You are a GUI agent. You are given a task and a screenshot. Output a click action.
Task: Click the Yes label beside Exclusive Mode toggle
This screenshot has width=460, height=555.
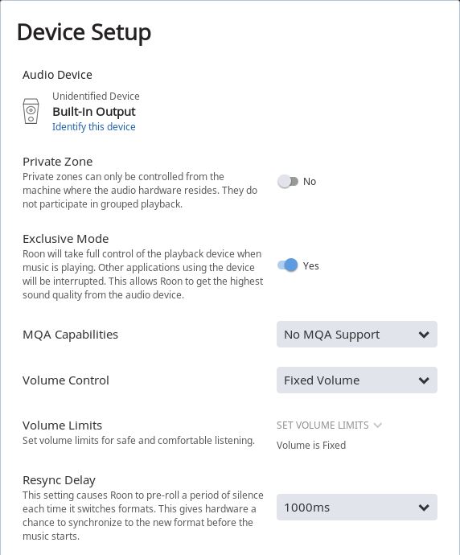pos(310,265)
